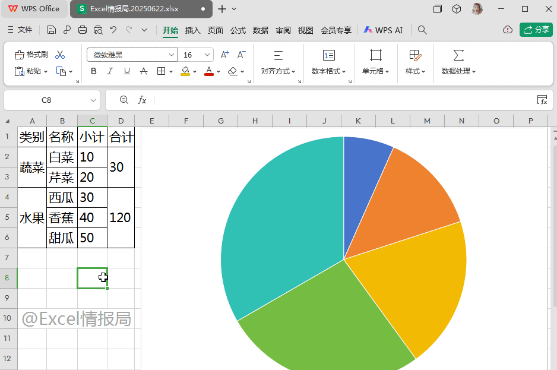This screenshot has height=370, width=557.
Task: Click the Save icon in quick toolbar
Action: [52, 30]
